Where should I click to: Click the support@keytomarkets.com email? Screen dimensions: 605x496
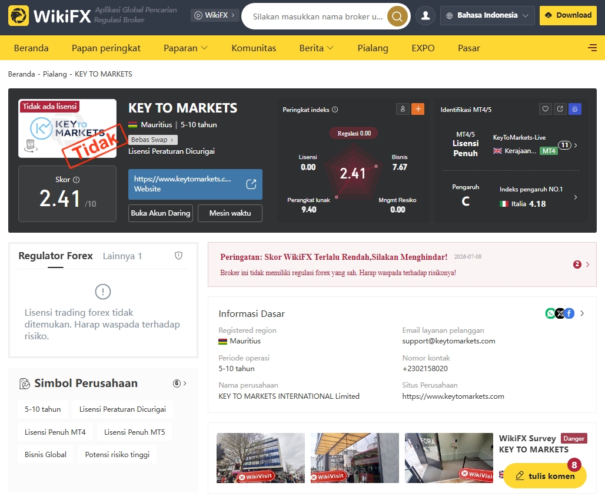(x=448, y=341)
